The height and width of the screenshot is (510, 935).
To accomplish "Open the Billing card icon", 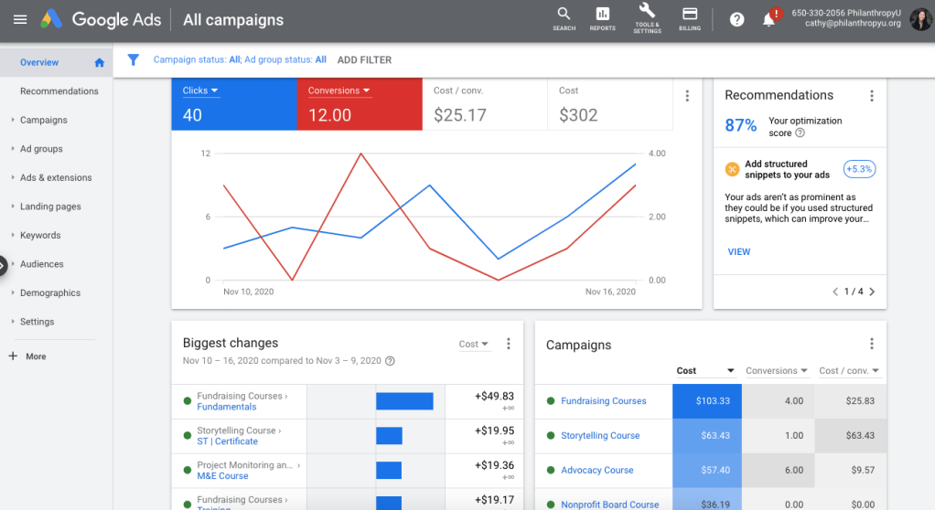I will click(690, 16).
